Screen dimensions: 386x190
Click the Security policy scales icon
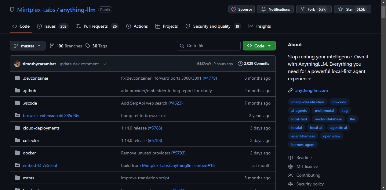pyautogui.click(x=290, y=184)
